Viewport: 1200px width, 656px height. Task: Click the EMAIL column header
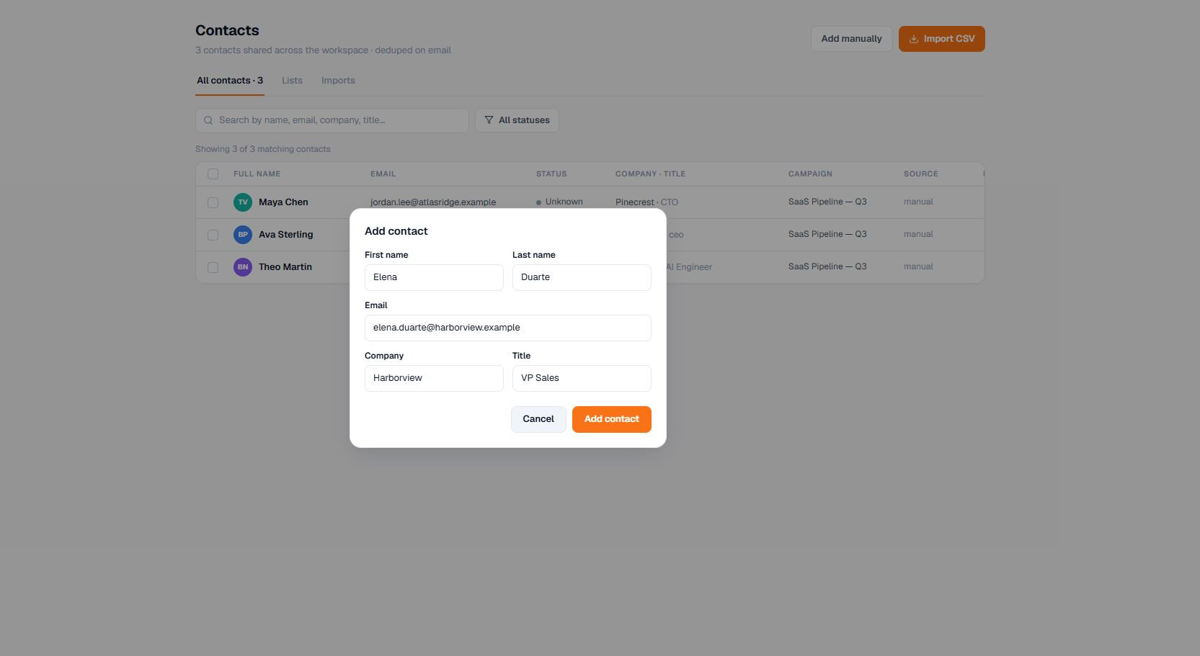(383, 174)
